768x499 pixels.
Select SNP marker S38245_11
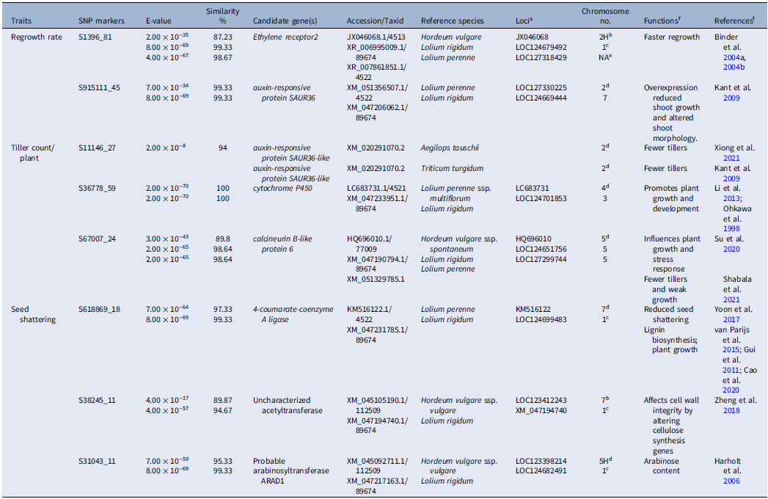97,401
